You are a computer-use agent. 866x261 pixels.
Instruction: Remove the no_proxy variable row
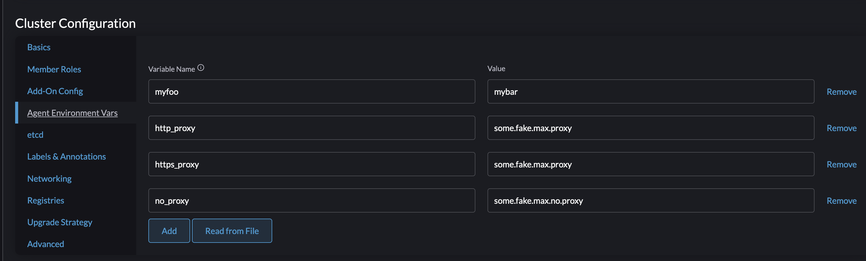click(x=841, y=201)
